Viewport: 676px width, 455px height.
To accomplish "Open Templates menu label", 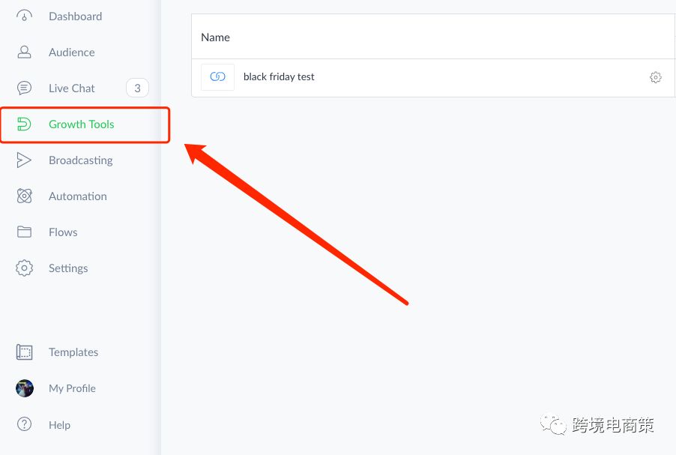I will (73, 352).
